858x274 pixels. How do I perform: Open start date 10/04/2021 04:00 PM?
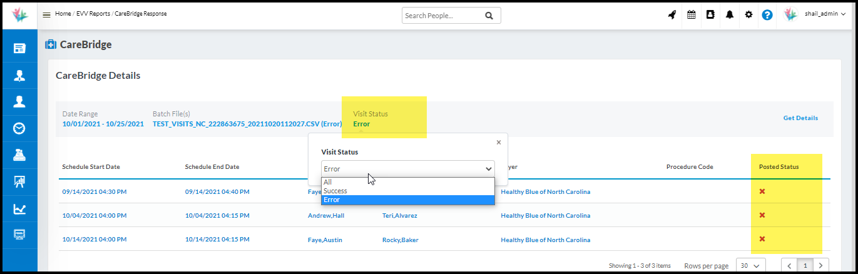(x=94, y=216)
